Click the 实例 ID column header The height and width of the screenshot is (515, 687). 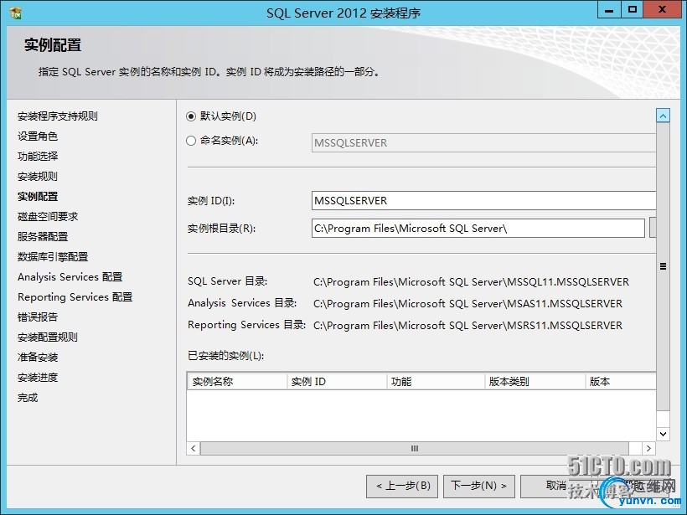tap(337, 381)
